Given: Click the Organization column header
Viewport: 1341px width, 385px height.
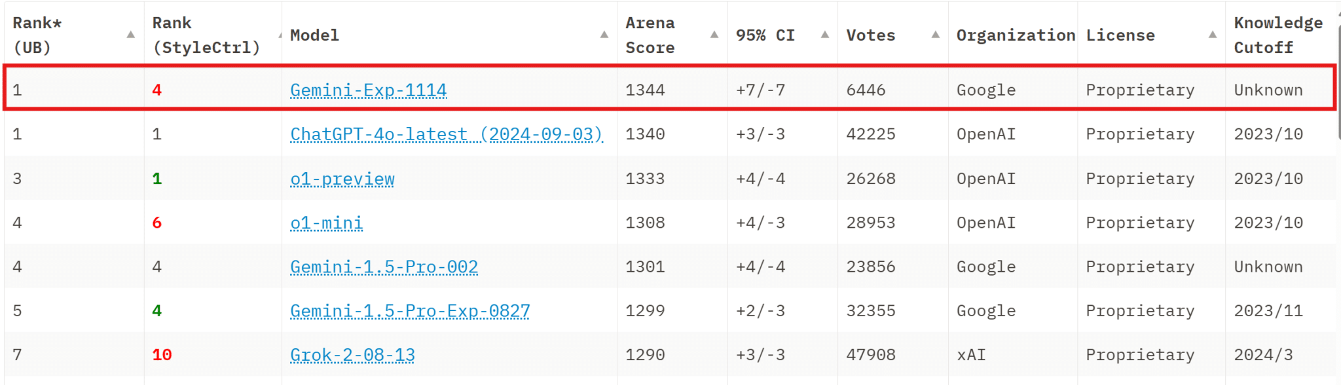Looking at the screenshot, I should [x=1015, y=35].
